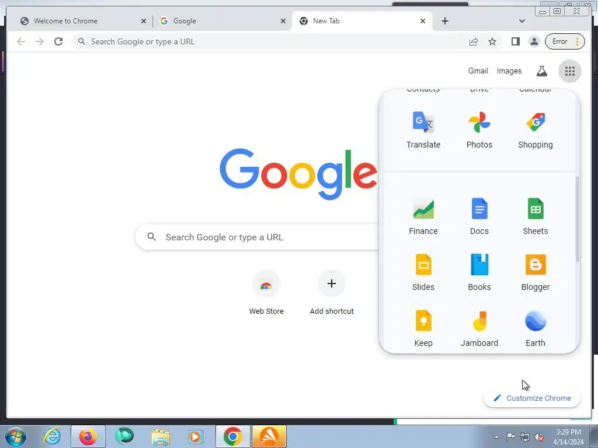The width and height of the screenshot is (598, 448).
Task: Open network status tray icon
Action: (x=525, y=437)
